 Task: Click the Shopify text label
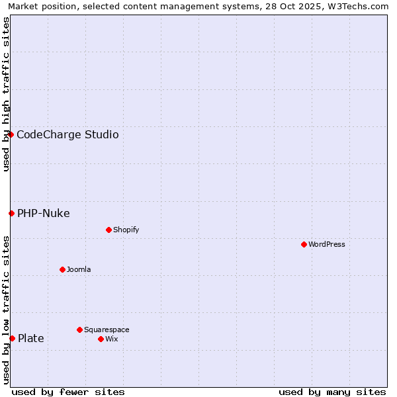[x=126, y=230]
